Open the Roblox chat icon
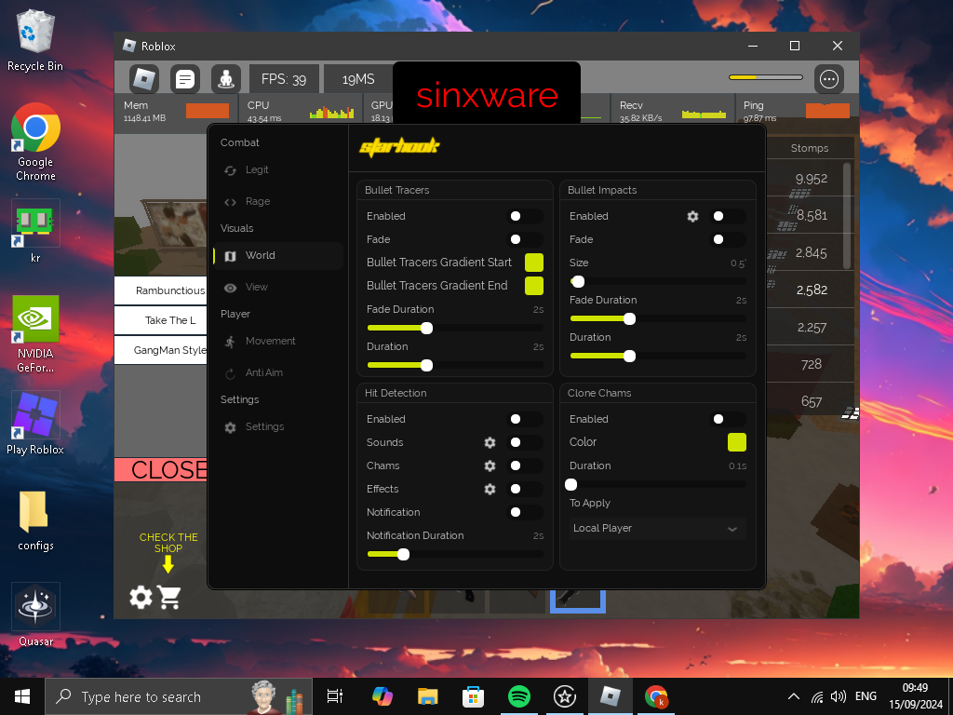 [185, 79]
